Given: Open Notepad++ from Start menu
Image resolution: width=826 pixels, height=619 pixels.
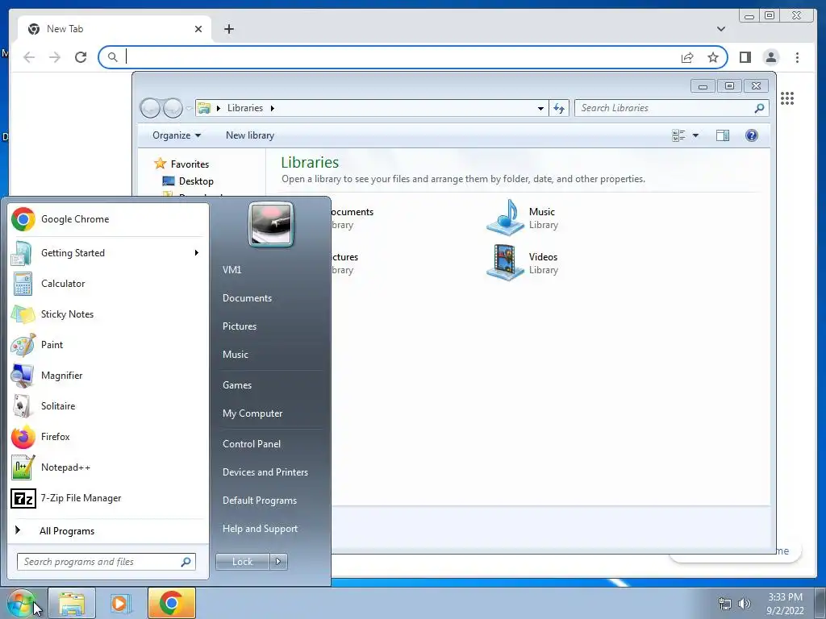Looking at the screenshot, I should coord(107,467).
